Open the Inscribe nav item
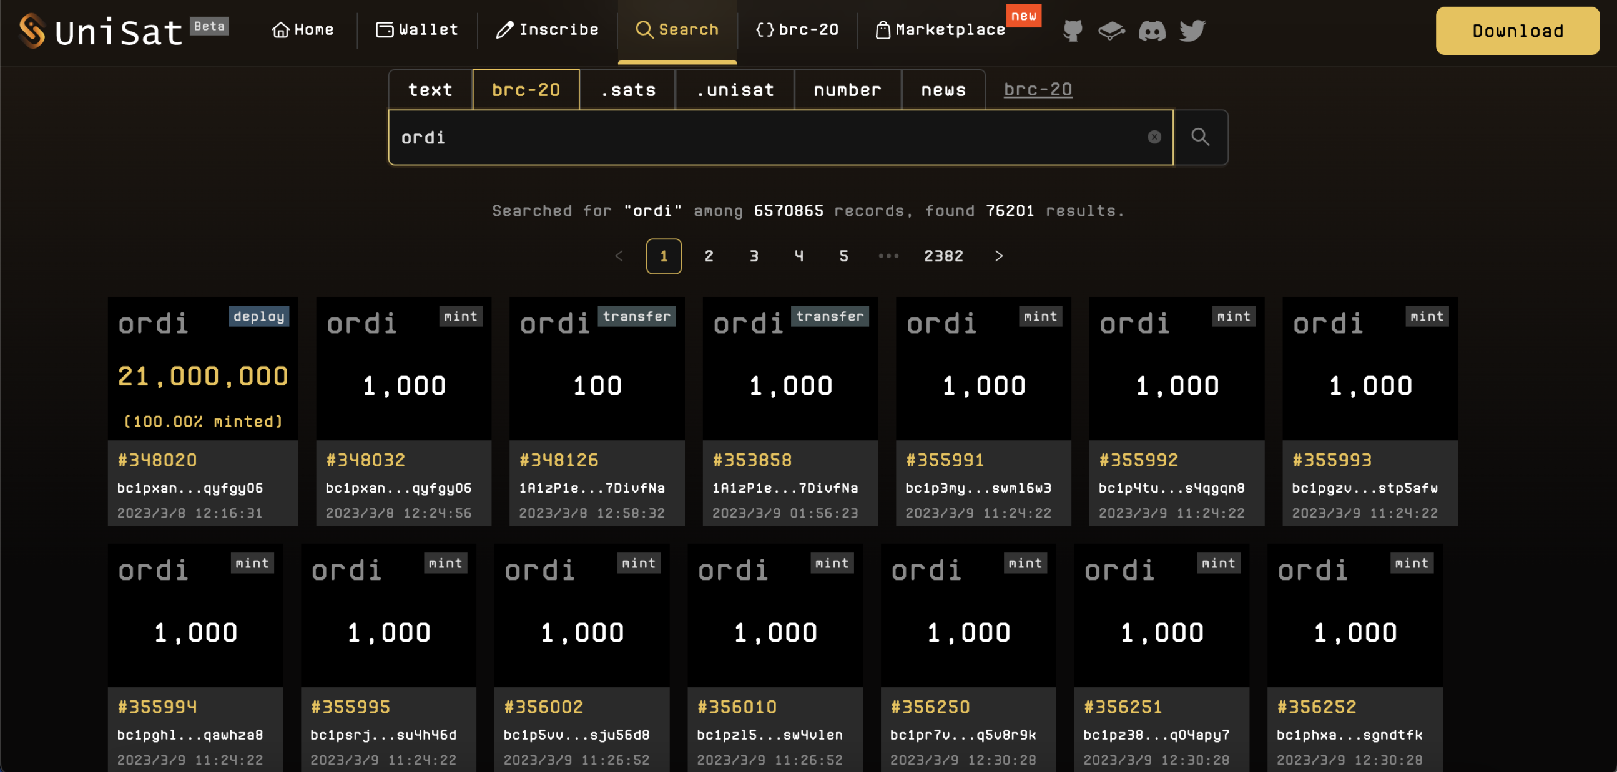This screenshot has height=772, width=1617. (547, 29)
